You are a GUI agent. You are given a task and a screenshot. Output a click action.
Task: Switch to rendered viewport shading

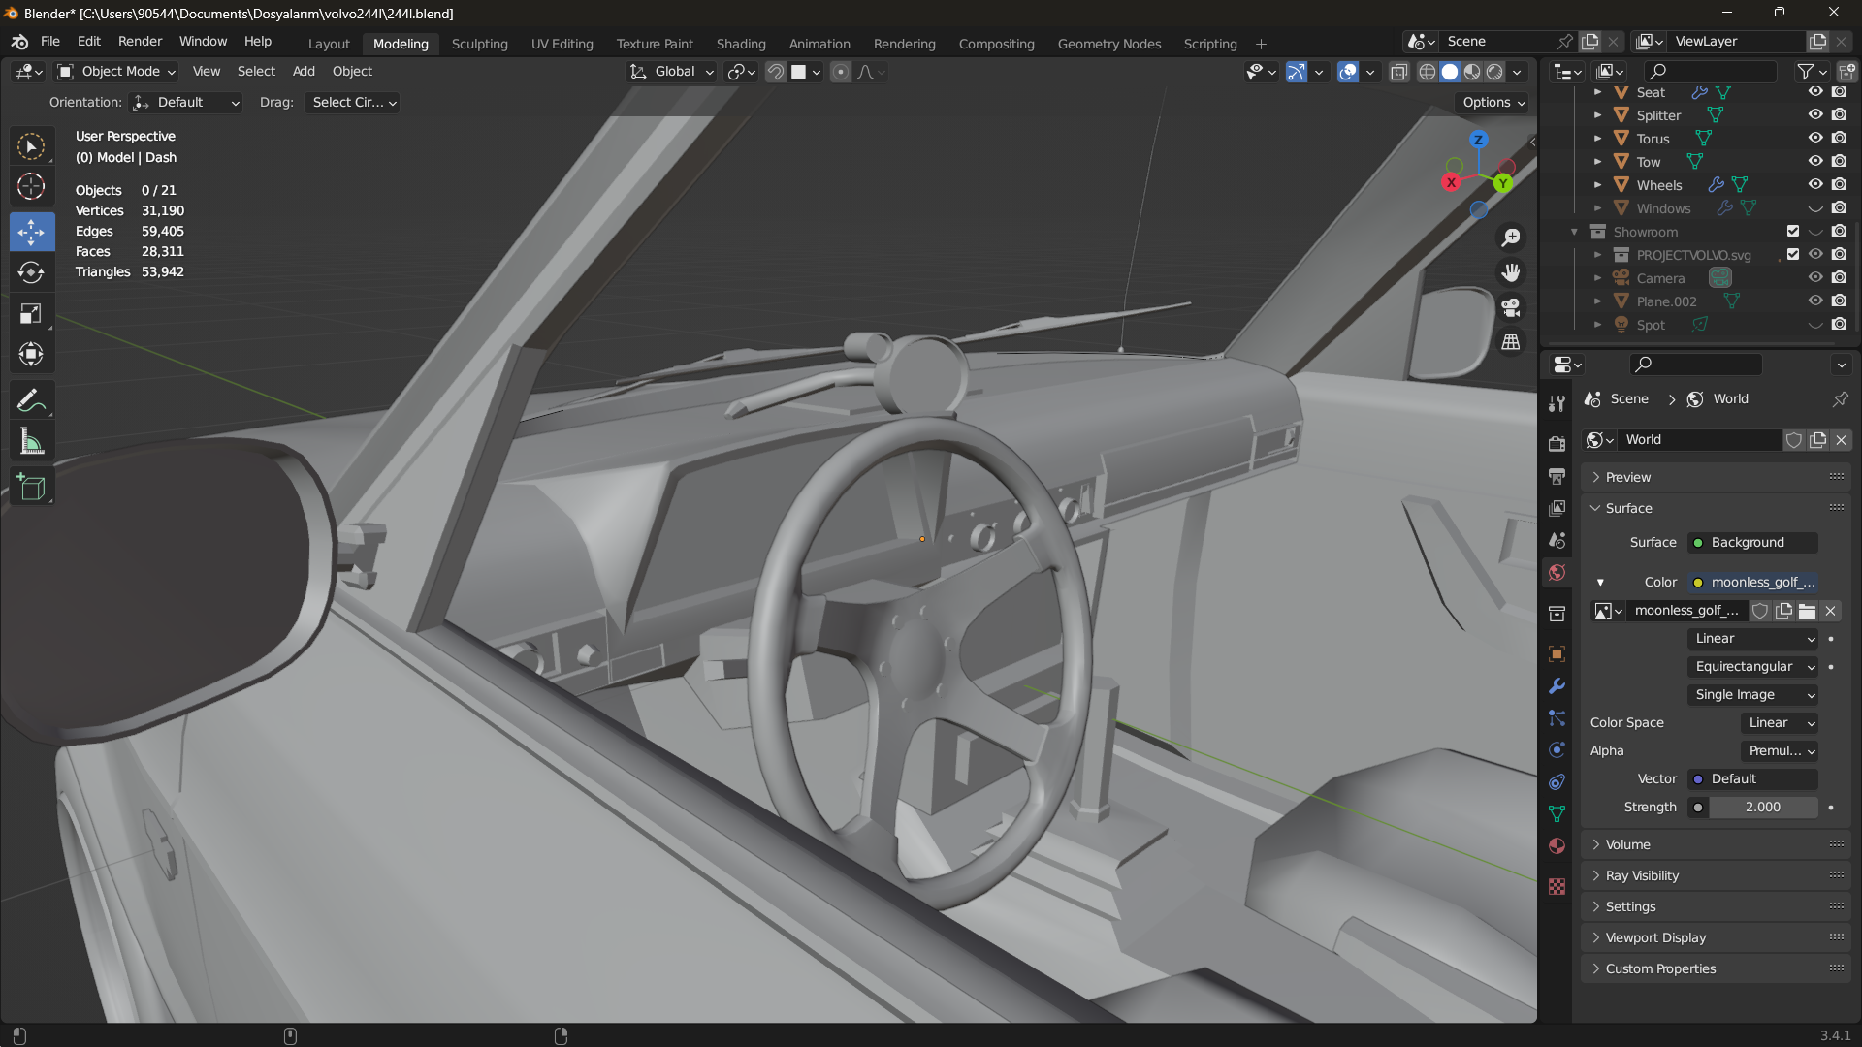1495,72
